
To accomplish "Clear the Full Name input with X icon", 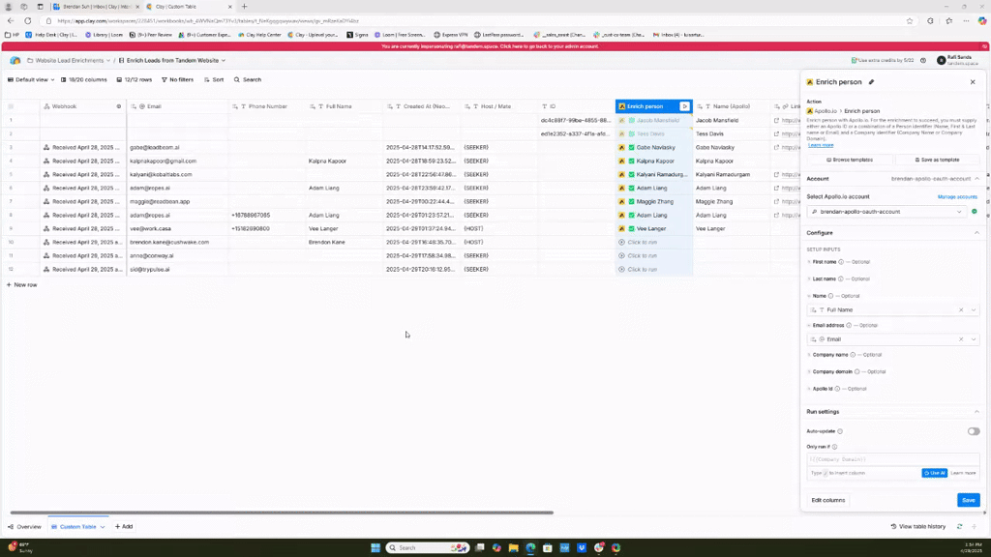I will (961, 309).
